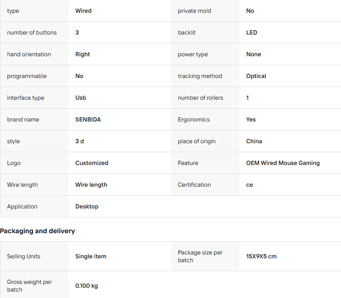The image size is (341, 298).
Task: Click the 'private mold' attribute label
Action: (x=194, y=11)
